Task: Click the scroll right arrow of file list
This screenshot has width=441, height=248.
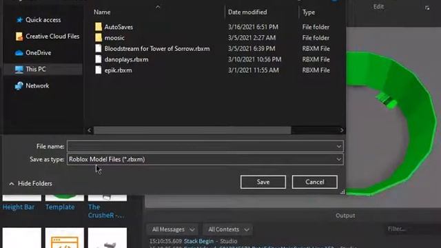Action: coord(342,130)
